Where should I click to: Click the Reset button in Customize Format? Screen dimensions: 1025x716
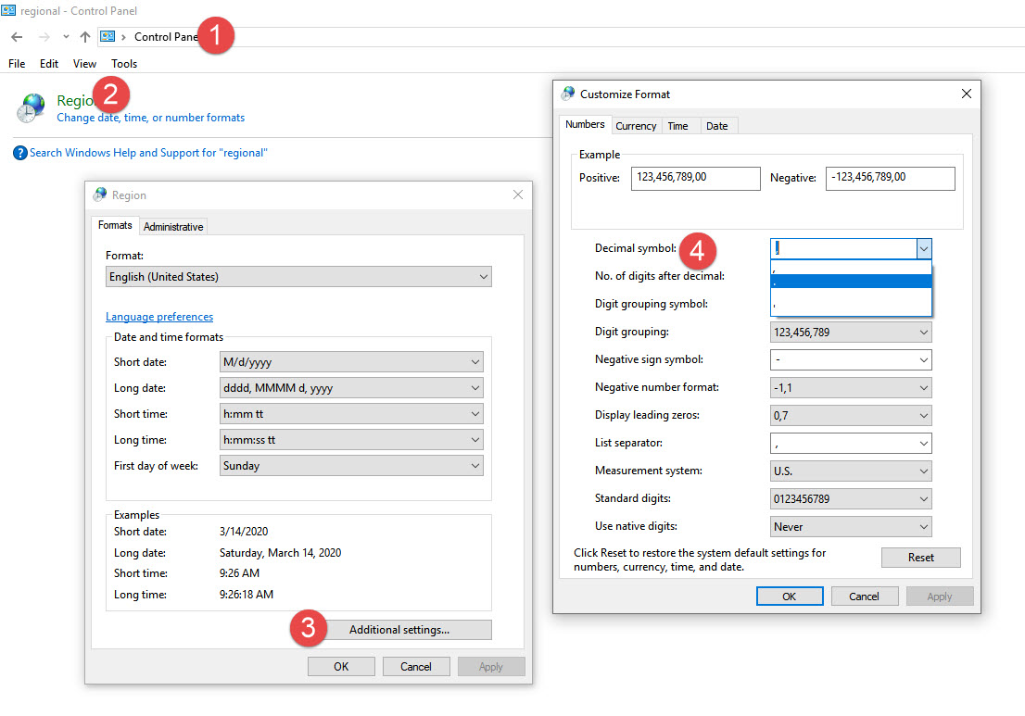[x=921, y=558]
